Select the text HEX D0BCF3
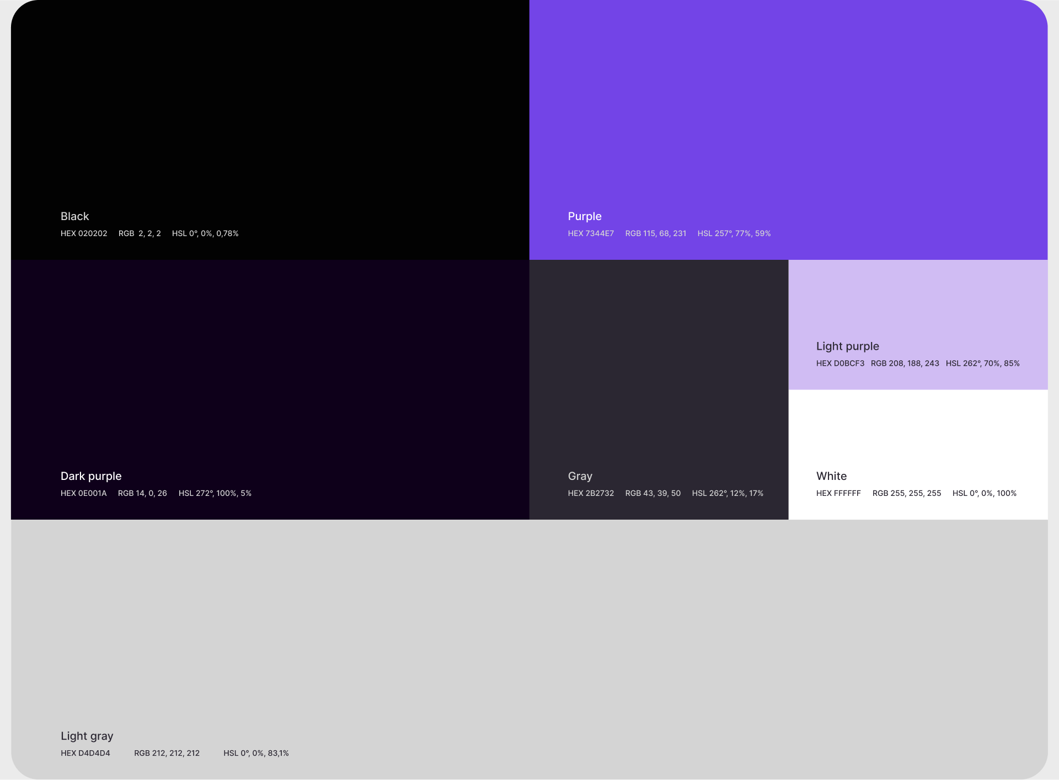 (x=841, y=364)
